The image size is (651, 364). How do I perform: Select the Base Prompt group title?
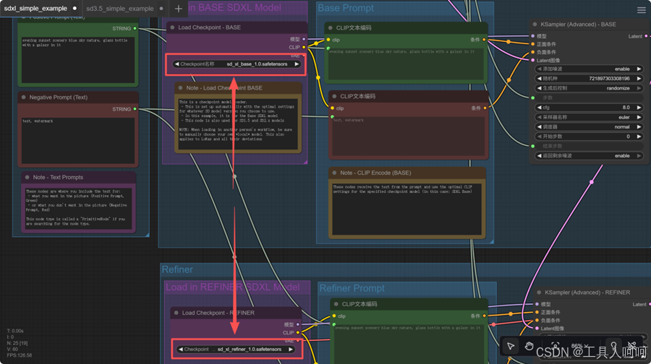346,8
